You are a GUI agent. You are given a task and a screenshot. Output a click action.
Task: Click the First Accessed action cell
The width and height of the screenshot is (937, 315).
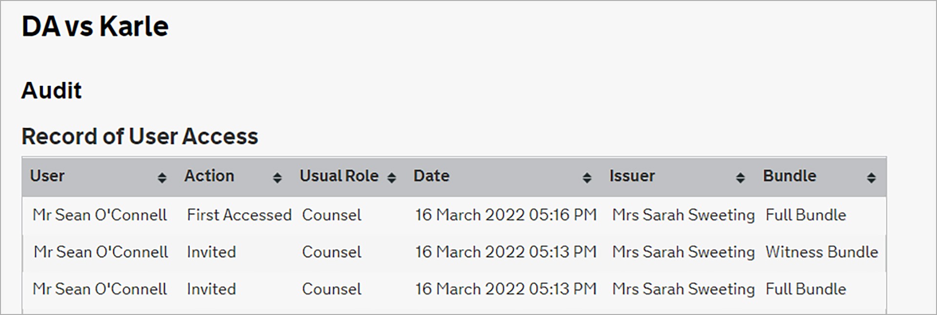(x=239, y=215)
